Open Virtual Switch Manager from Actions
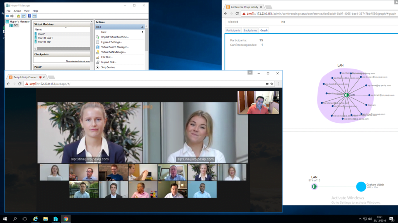 [114, 47]
